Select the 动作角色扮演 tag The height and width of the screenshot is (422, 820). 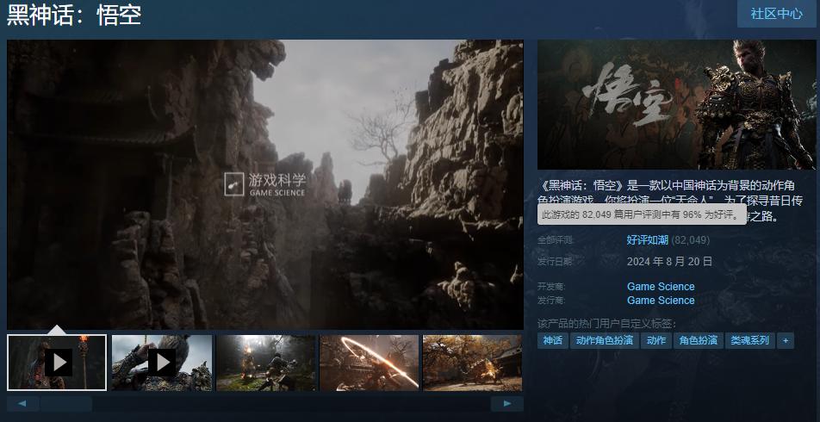pyautogui.click(x=605, y=340)
